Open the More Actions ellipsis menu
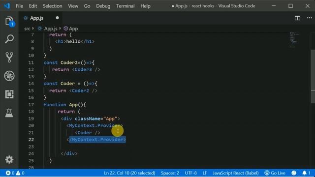 [x=310, y=18]
